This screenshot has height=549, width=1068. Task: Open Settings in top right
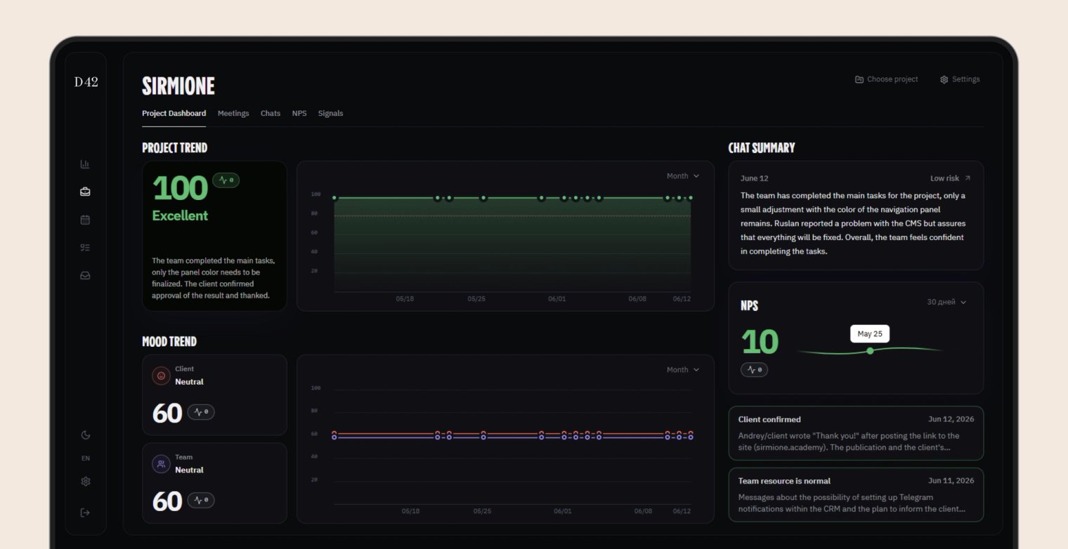pos(960,79)
